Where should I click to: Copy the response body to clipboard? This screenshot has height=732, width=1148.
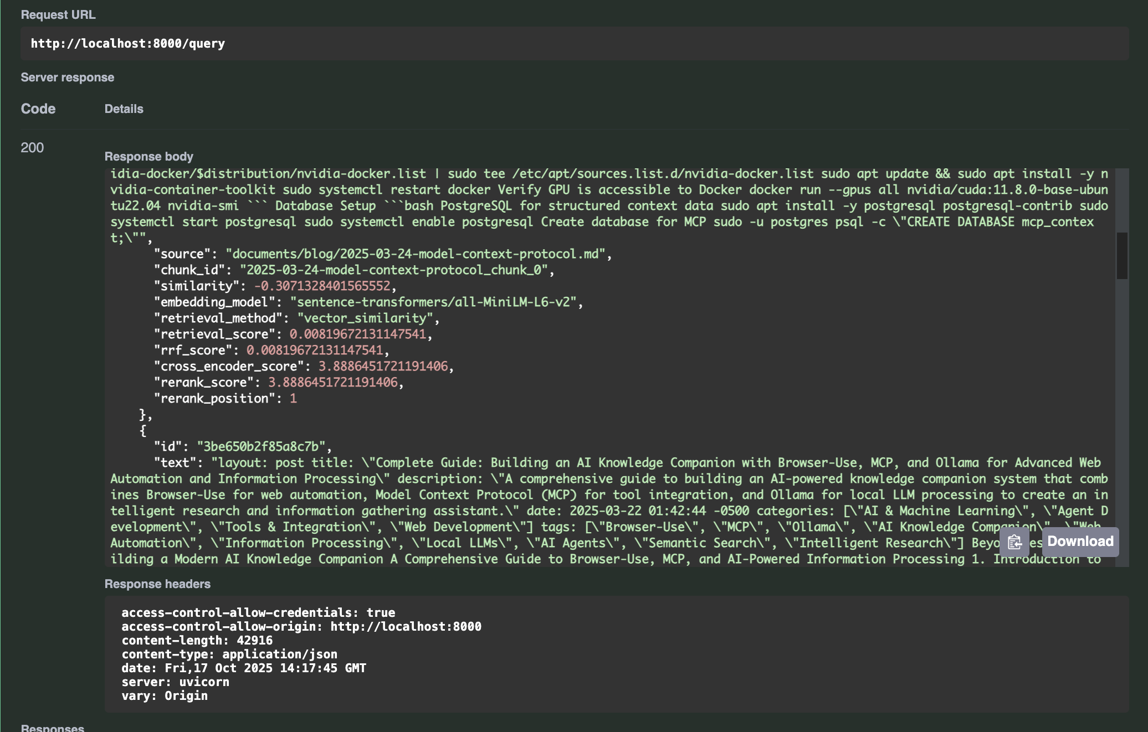(1014, 542)
